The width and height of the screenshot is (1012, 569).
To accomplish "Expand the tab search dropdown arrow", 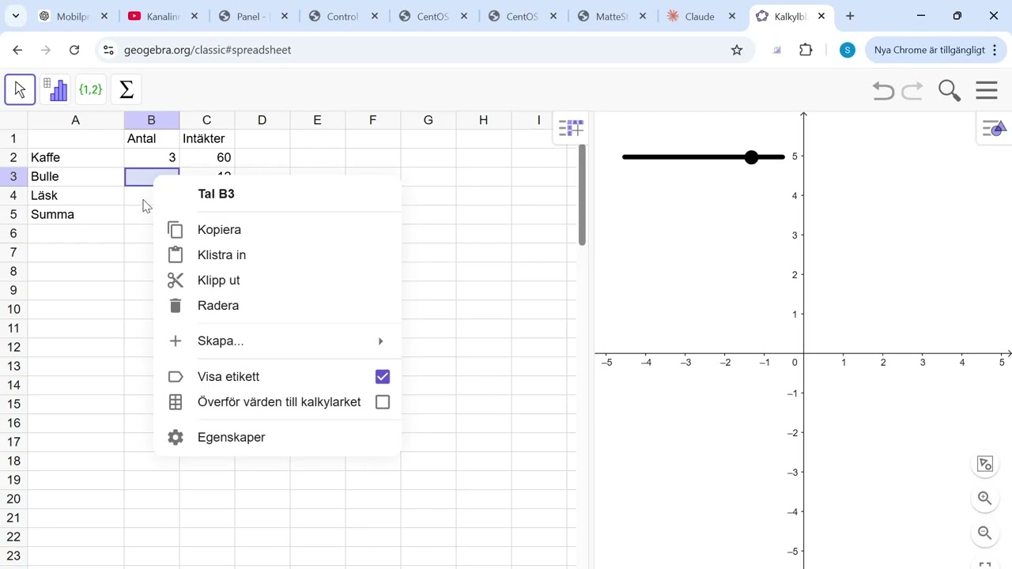I will point(16,16).
